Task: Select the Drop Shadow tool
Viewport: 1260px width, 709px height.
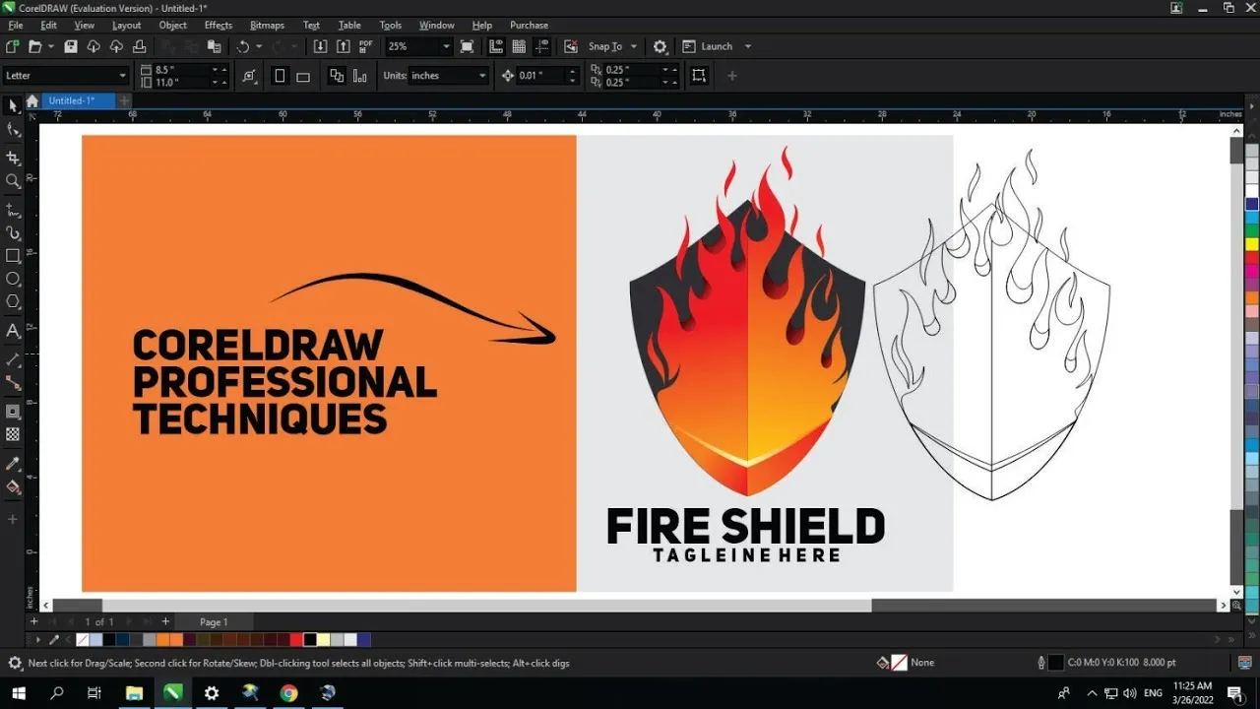Action: 13,412
